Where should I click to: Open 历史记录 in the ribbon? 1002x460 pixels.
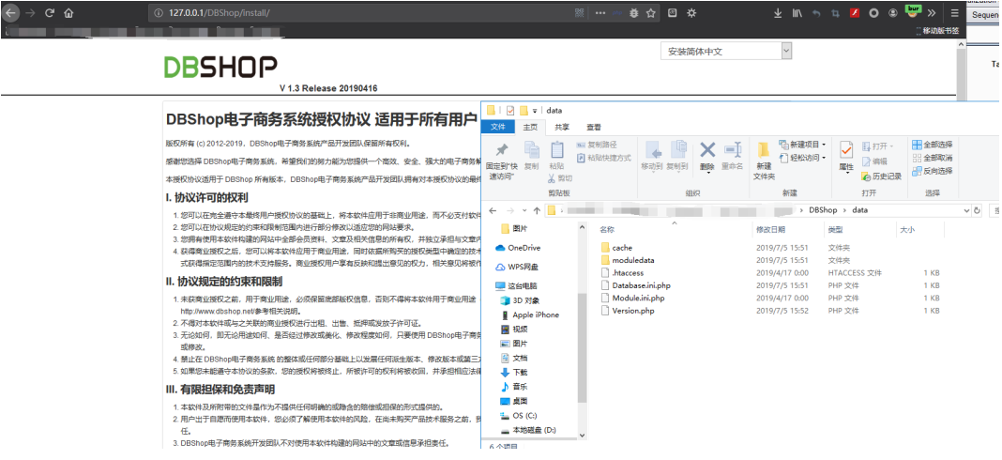click(881, 176)
